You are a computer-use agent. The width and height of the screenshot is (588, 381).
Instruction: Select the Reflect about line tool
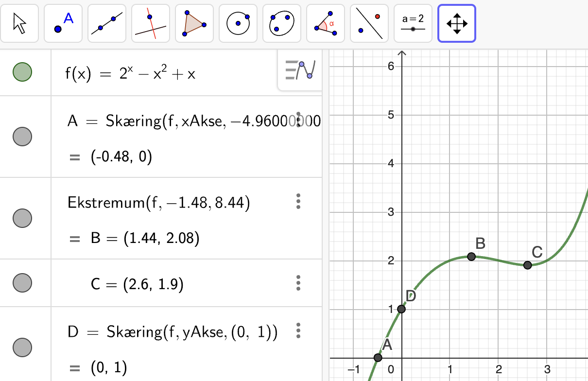coord(369,23)
